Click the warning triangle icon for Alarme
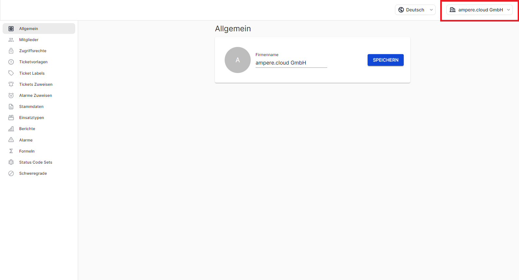This screenshot has width=519, height=280. click(x=11, y=140)
